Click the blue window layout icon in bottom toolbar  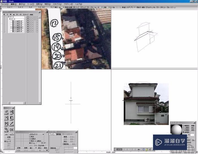coord(144,149)
